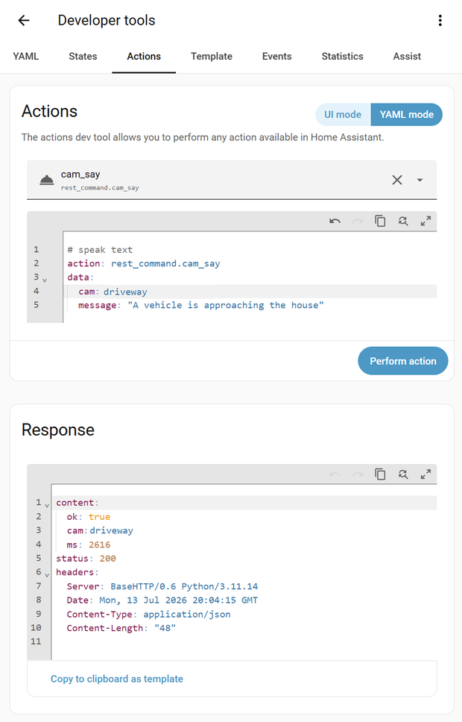Redo in the action YAML editor

coord(358,221)
